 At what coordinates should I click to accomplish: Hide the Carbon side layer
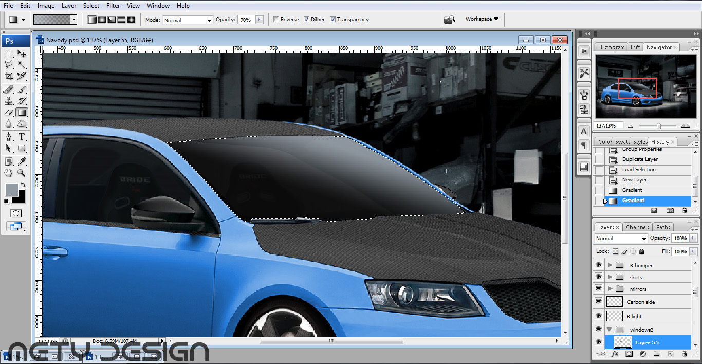point(598,302)
